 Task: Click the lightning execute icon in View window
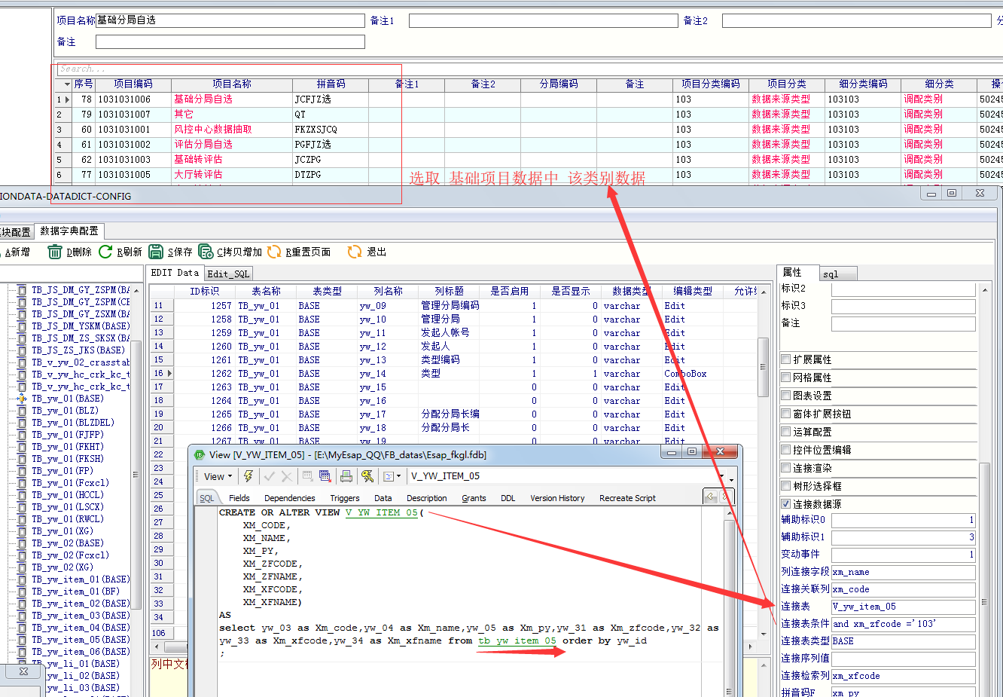tap(248, 476)
